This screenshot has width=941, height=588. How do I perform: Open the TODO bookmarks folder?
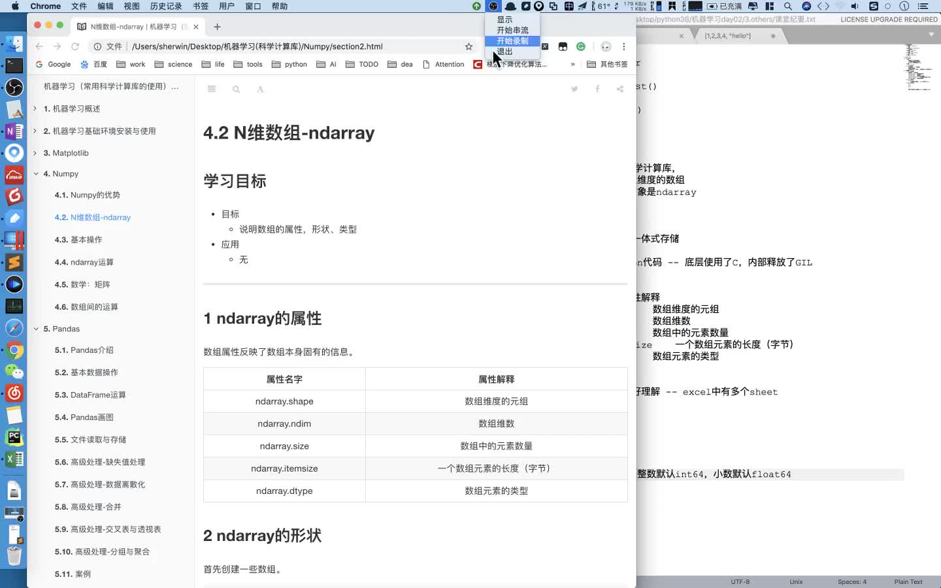[362, 64]
